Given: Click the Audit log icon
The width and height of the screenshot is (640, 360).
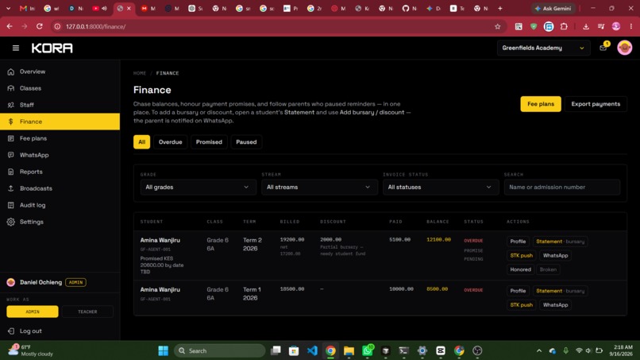Looking at the screenshot, I should (10, 205).
